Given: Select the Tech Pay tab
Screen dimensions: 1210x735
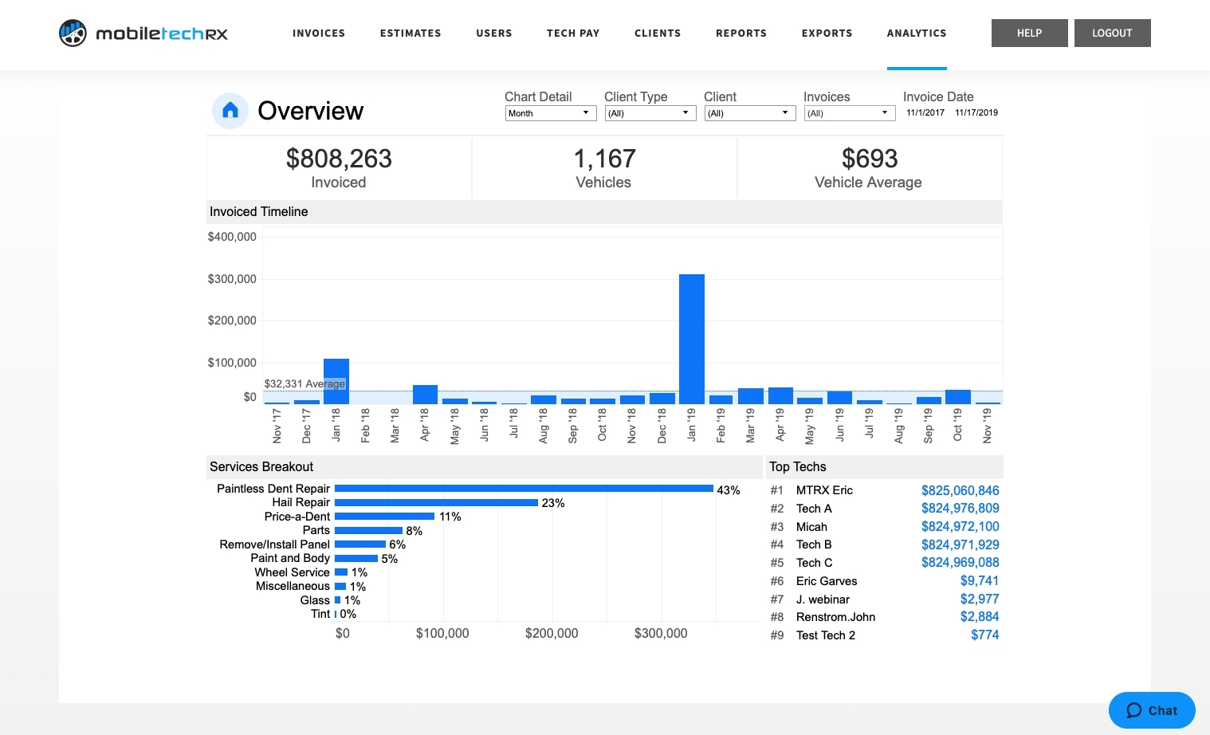Looking at the screenshot, I should [x=573, y=33].
